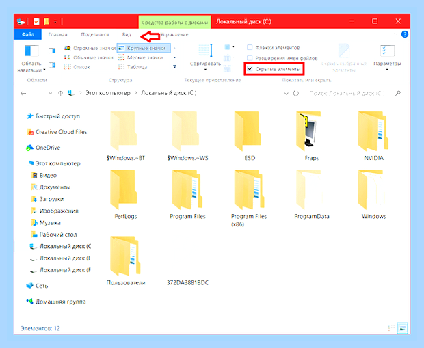Screen dimensions: 424x348
Task: Click Скрыть выбранные элементы button
Action: click(344, 58)
